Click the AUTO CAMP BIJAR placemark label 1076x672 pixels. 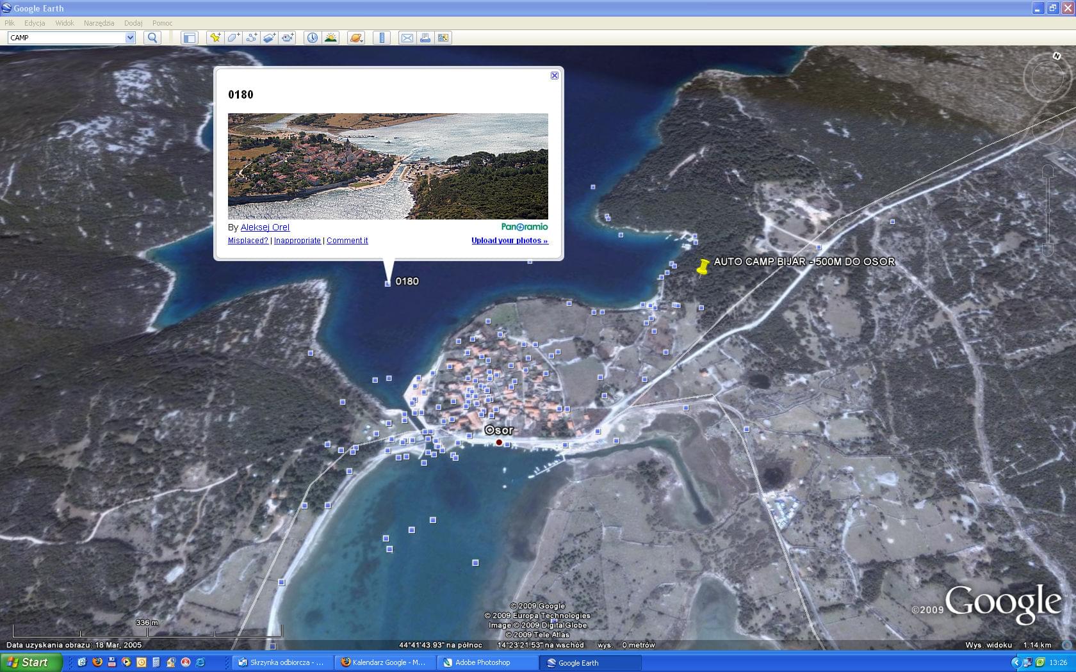(x=804, y=262)
